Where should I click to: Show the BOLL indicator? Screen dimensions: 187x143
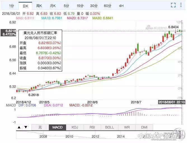point(109,127)
